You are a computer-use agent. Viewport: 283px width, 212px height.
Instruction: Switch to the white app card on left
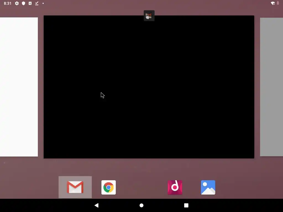(x=19, y=87)
